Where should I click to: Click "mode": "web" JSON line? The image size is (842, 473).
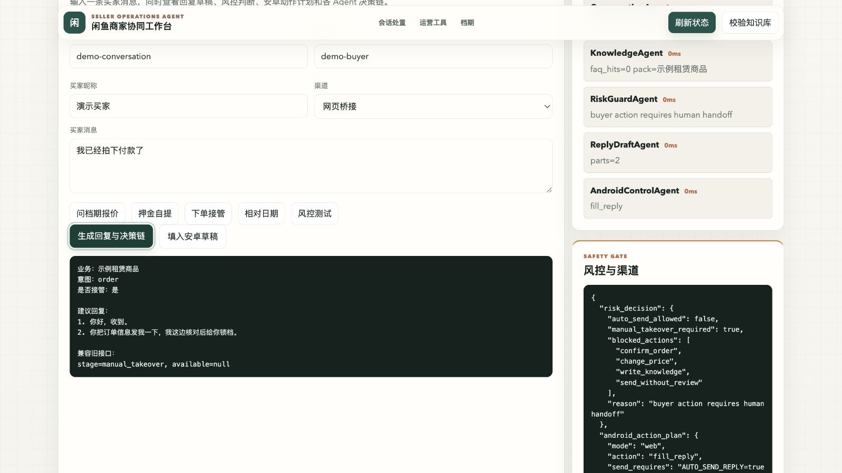(636, 446)
